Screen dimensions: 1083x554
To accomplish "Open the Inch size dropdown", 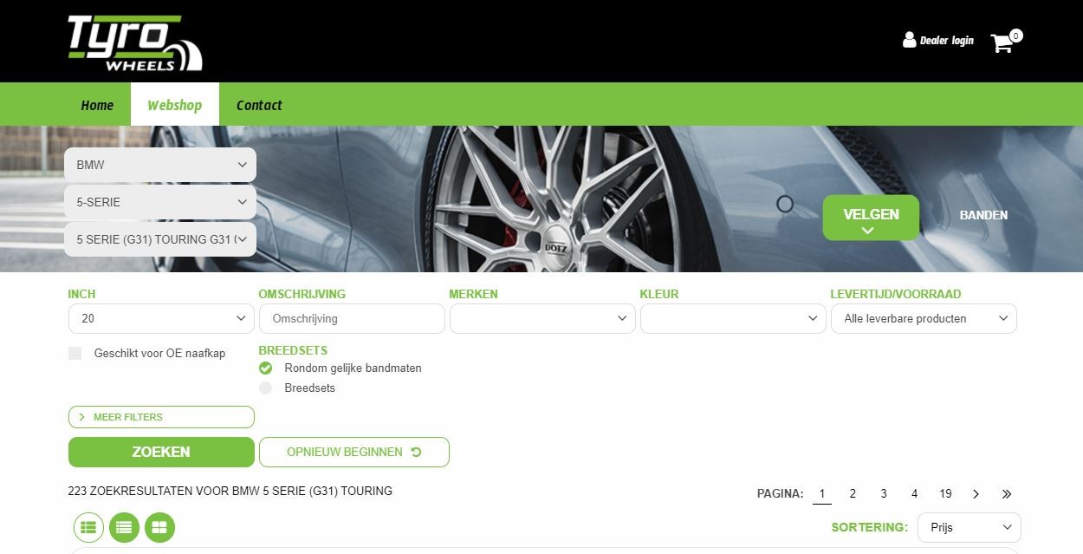I will coord(161,319).
